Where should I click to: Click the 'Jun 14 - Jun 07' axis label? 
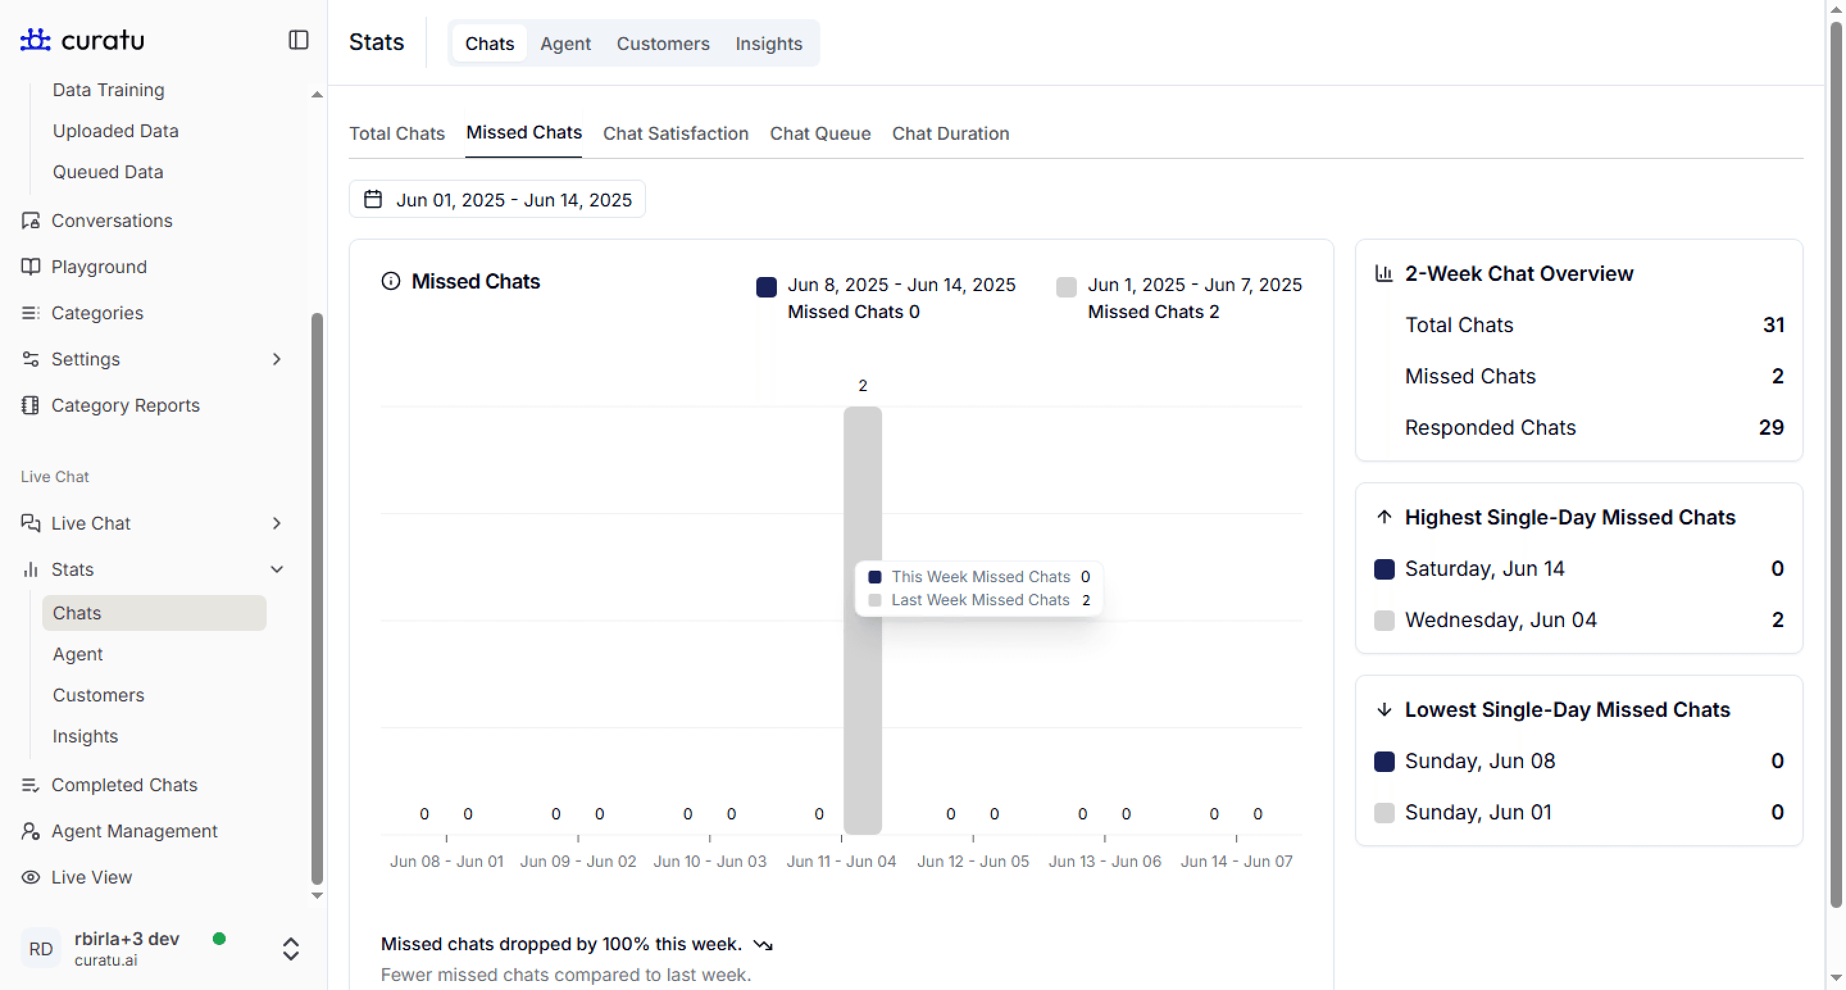[1236, 861]
